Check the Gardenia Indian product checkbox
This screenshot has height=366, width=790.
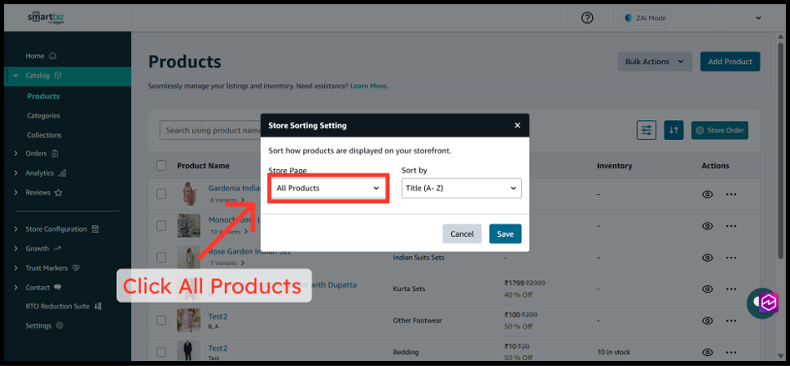[161, 193]
